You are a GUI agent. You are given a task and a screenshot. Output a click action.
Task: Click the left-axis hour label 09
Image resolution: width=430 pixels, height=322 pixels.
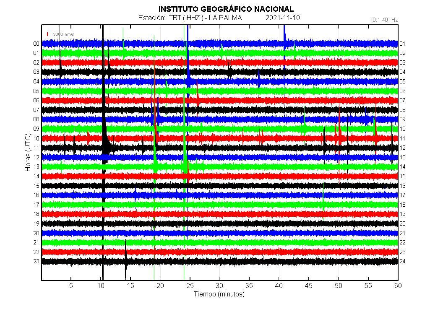tap(36, 129)
